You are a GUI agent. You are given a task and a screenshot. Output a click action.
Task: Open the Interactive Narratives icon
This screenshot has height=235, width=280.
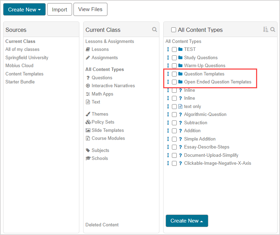(x=88, y=85)
